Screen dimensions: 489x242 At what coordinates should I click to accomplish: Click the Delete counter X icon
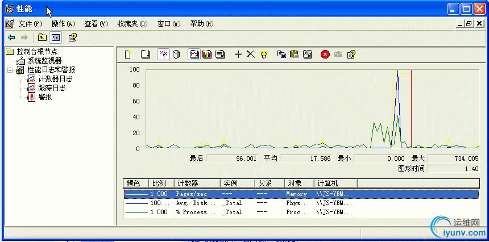(x=251, y=55)
